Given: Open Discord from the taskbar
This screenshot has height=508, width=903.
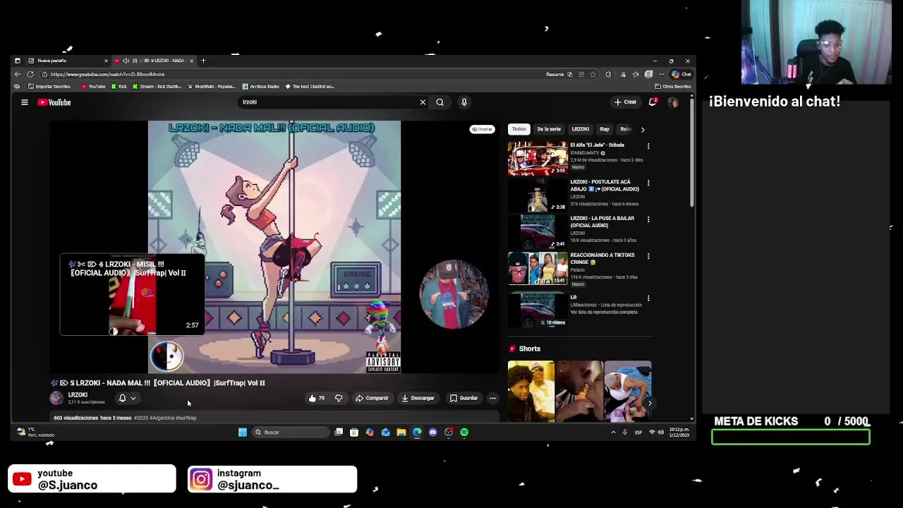Looking at the screenshot, I should [432, 432].
